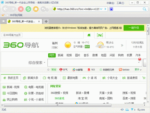The width and height of the screenshot is (150, 113).
Task: Toggle the sidebar panel icon left of tabs
Action: point(3,21)
